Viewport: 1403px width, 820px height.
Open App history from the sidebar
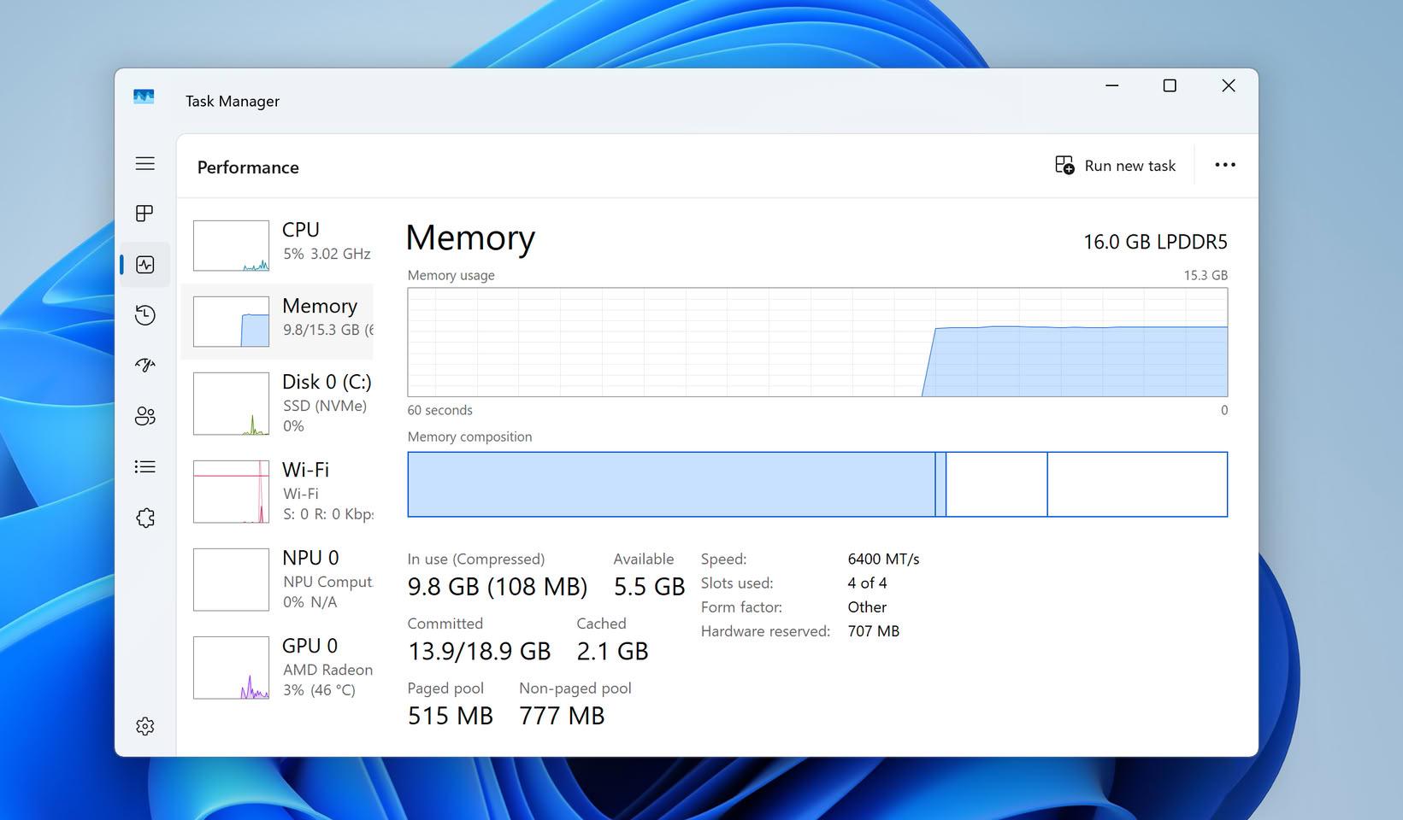point(145,315)
